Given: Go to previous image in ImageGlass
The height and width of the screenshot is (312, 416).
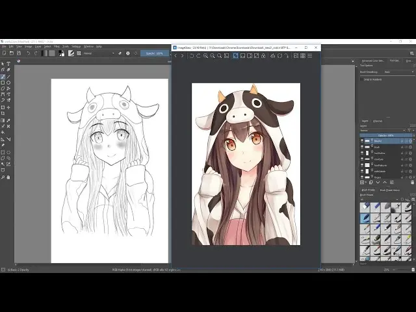Looking at the screenshot, I should tap(175, 56).
